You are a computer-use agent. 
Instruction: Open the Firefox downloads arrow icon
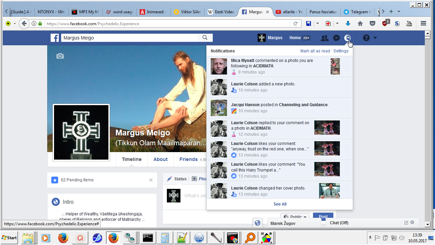pyautogui.click(x=348, y=23)
